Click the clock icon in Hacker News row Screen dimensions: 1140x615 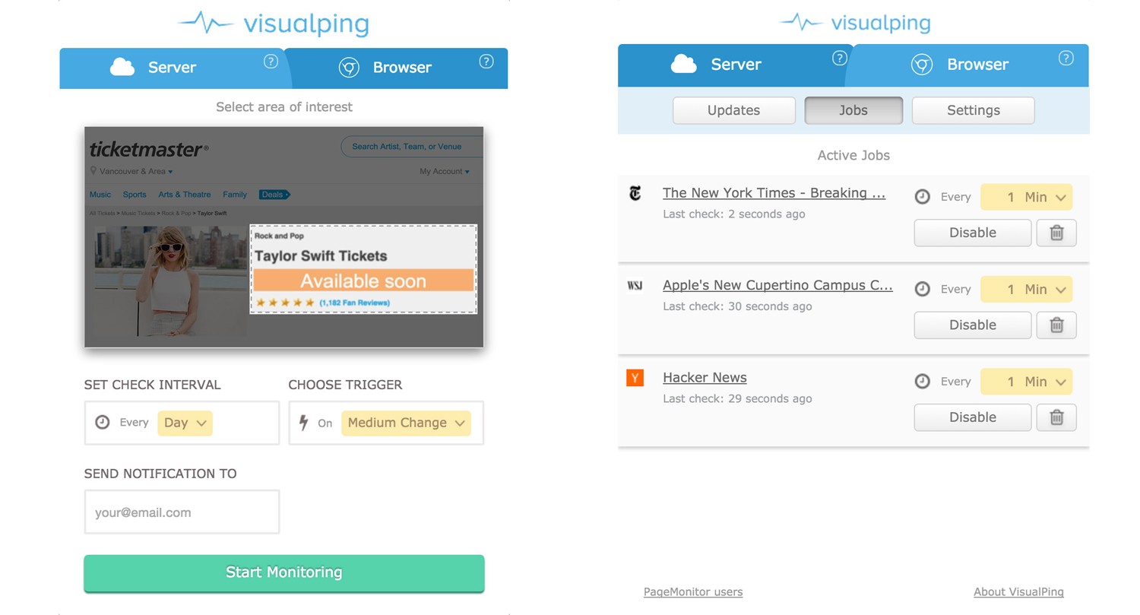coord(922,382)
